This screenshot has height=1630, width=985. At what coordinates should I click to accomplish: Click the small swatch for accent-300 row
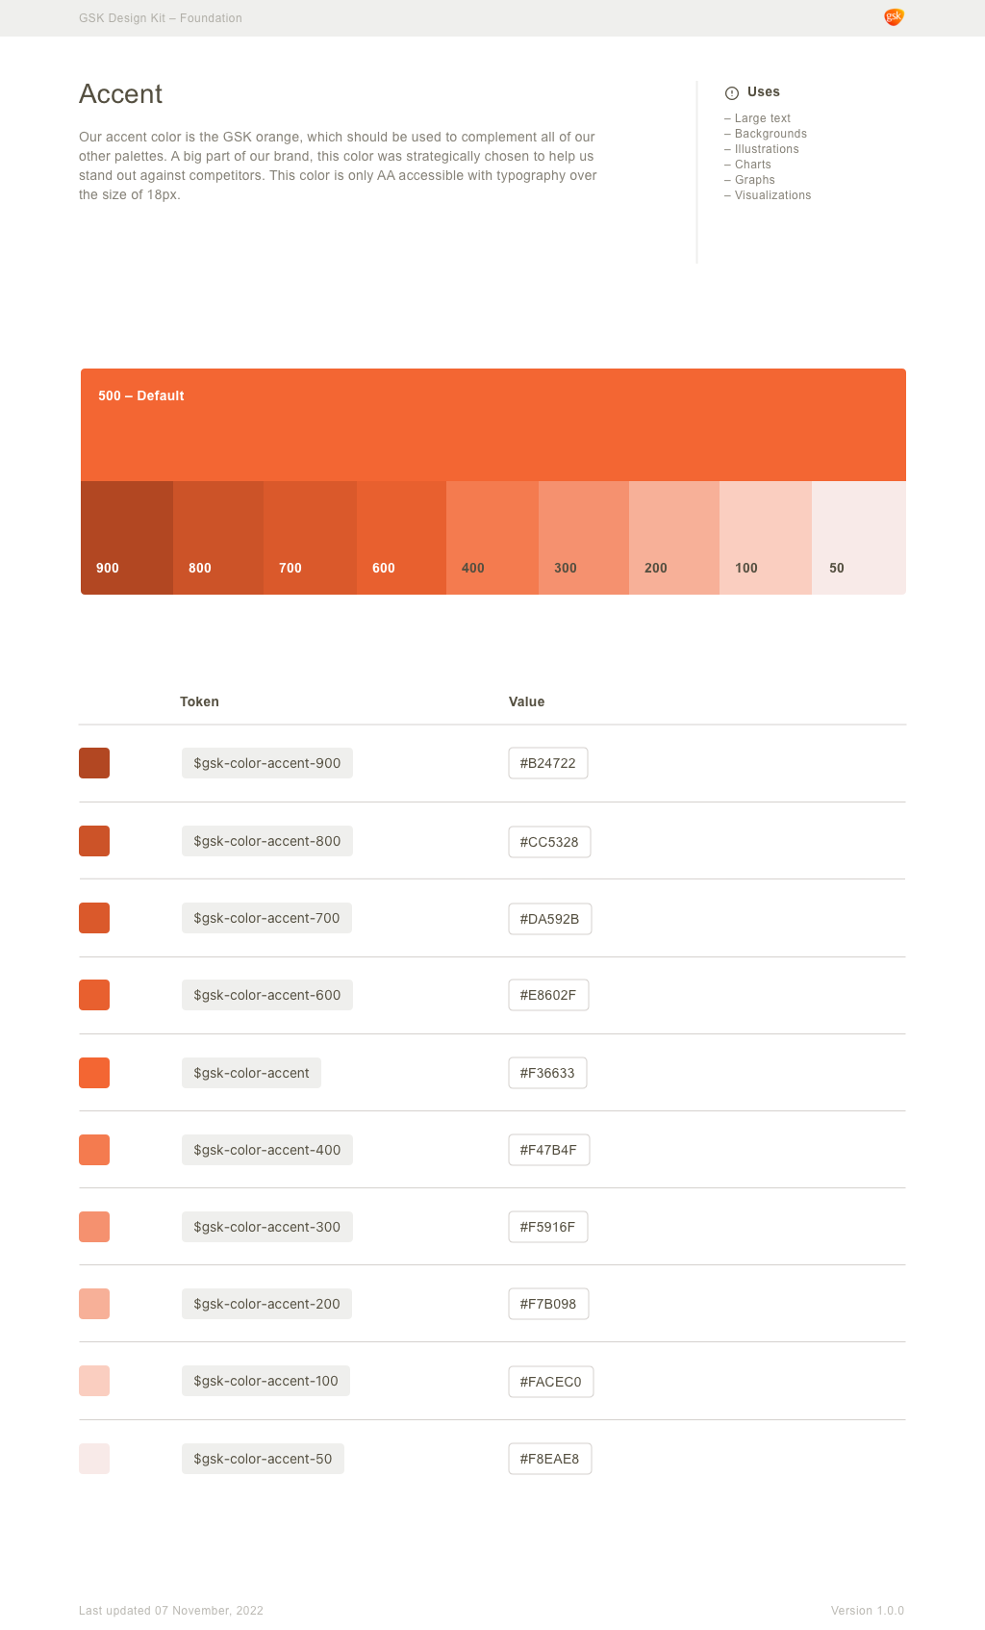coord(94,1227)
